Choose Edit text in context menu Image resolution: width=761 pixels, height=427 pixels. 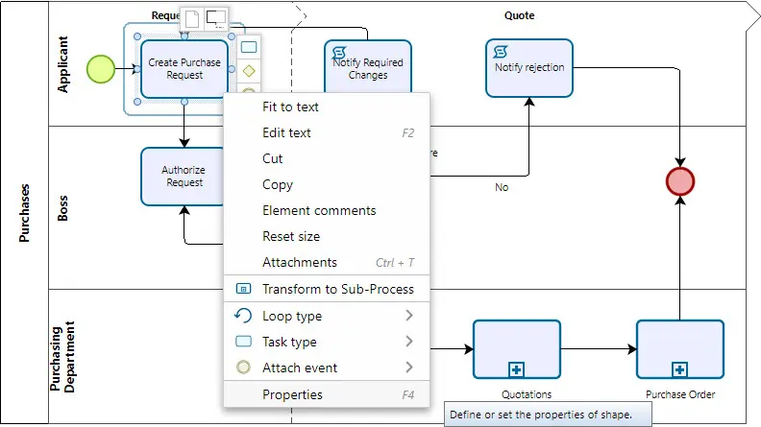pyautogui.click(x=327, y=132)
